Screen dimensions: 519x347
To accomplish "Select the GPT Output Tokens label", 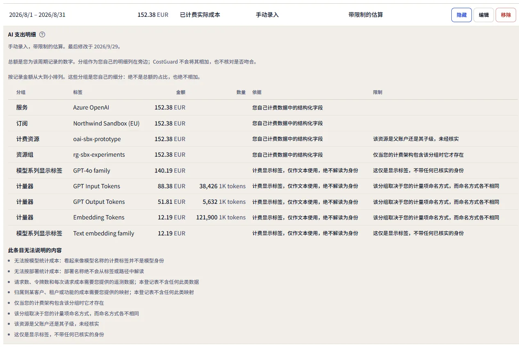I will tap(99, 202).
